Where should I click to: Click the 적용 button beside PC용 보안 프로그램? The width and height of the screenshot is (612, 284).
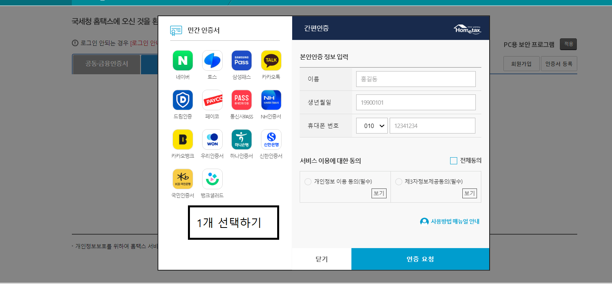click(x=569, y=44)
